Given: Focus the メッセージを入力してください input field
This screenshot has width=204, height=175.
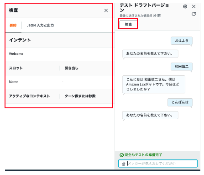Looking at the screenshot, I should 158,164.
